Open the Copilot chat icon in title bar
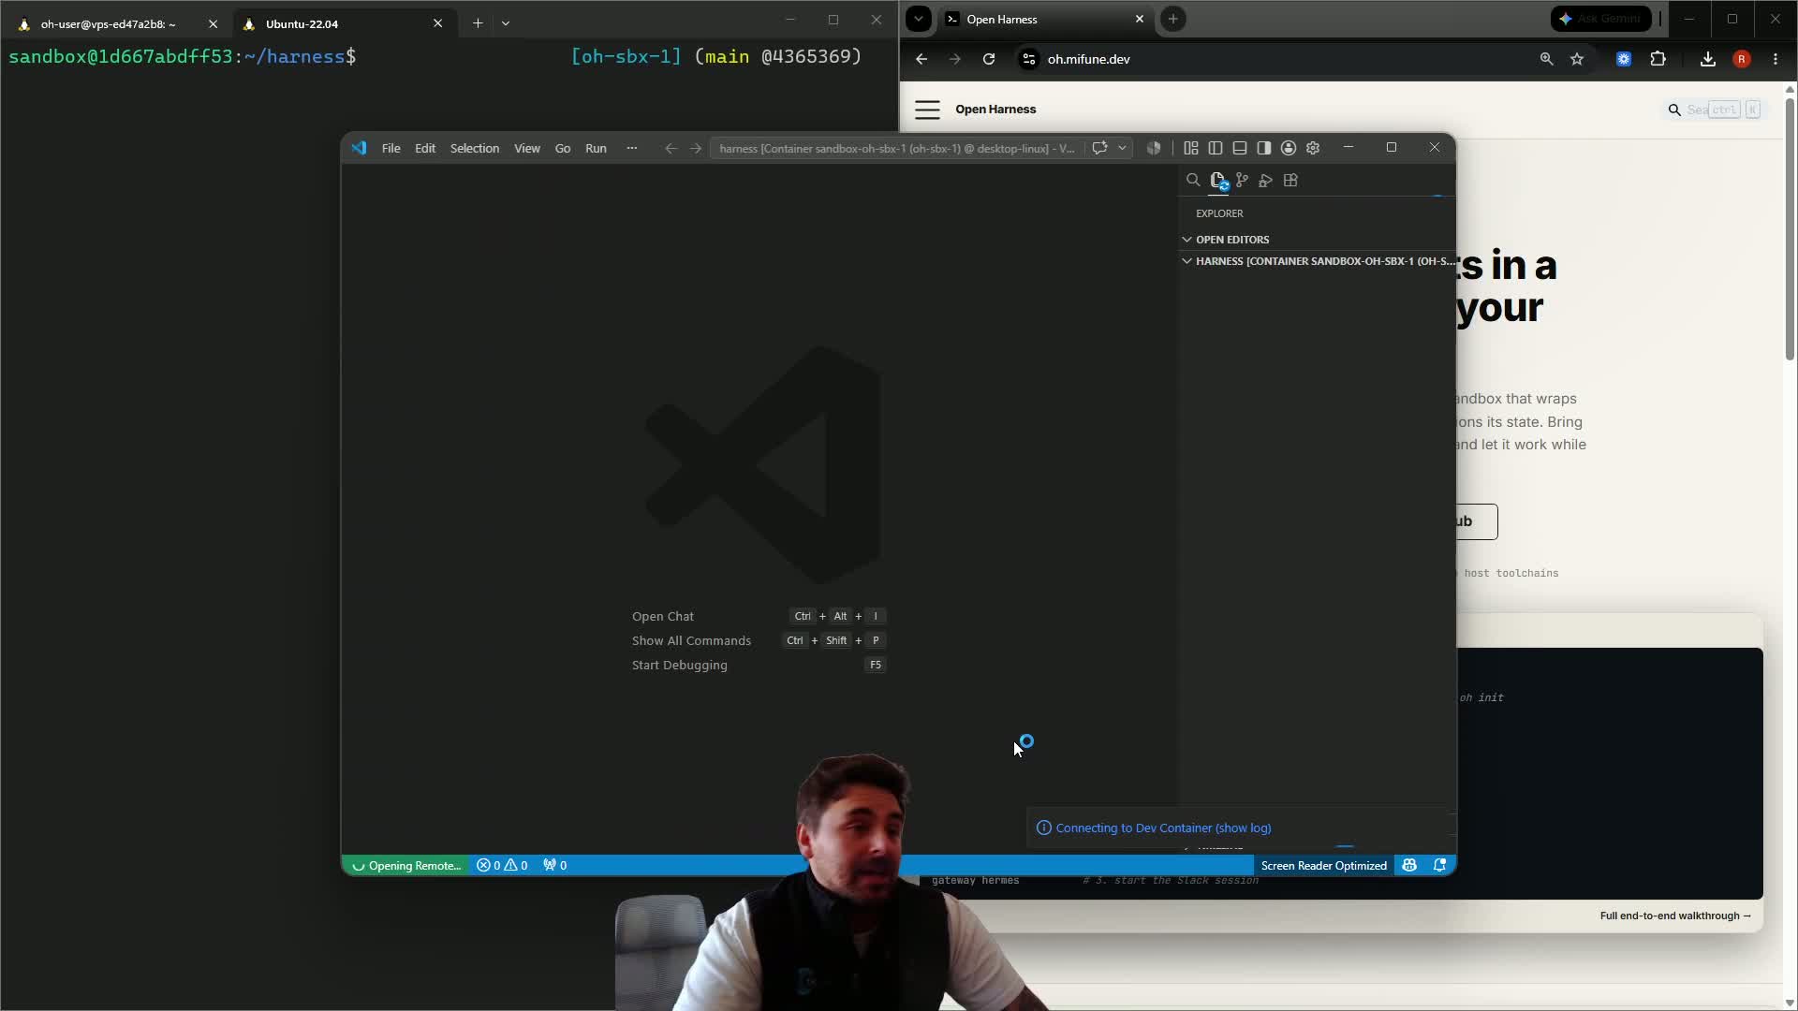 [x=1100, y=148]
